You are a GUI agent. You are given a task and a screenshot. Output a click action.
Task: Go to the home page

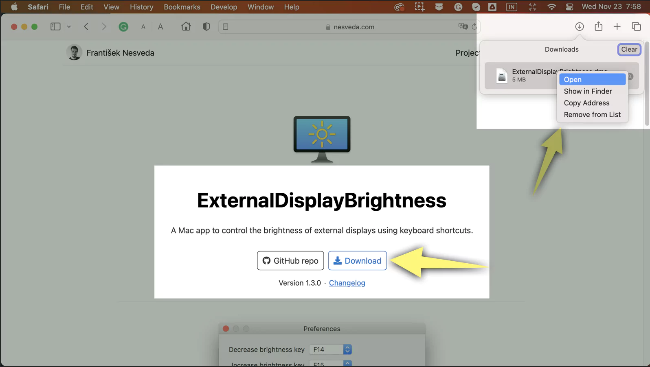[186, 26]
